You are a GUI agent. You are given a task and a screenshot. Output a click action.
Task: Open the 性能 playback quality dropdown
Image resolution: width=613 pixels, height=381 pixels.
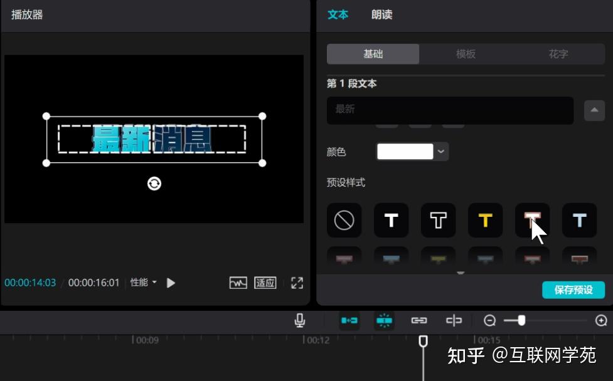[143, 283]
